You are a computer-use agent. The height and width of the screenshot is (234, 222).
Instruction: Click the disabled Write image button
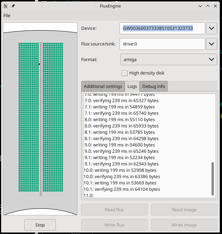coord(184,225)
